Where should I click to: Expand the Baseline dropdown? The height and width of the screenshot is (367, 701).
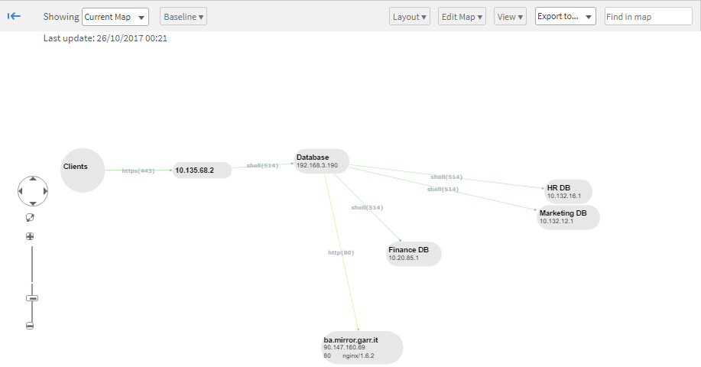(183, 17)
